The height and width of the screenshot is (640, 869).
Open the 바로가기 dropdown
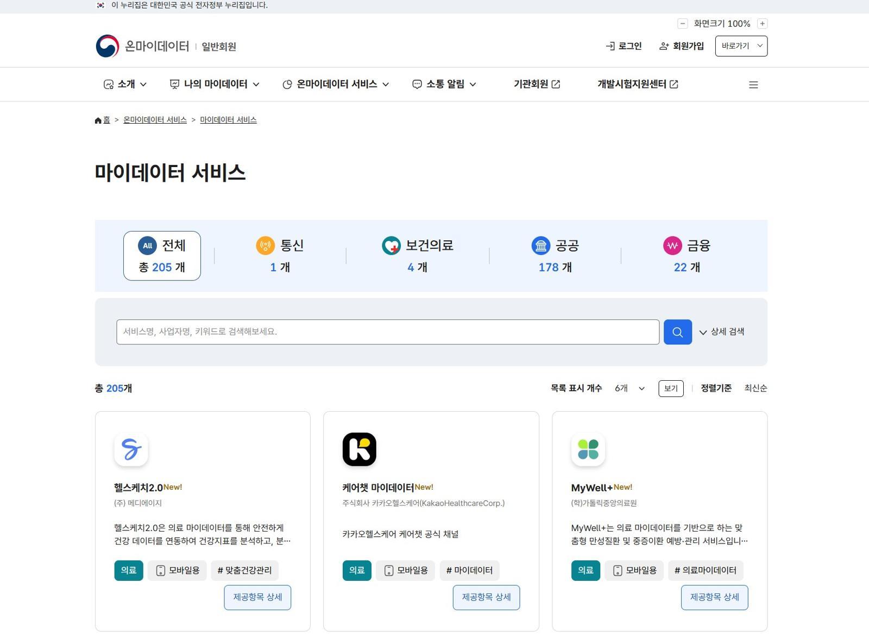(x=741, y=46)
